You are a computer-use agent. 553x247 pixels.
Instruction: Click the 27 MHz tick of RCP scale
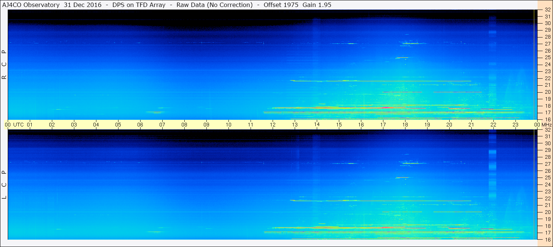[547, 44]
